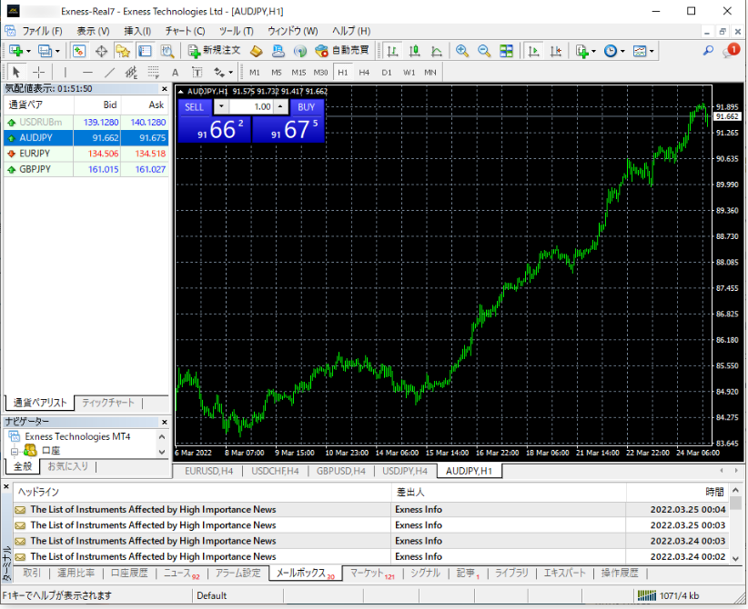Switch chart to bar chart style
This screenshot has width=748, height=609.
pos(392,51)
